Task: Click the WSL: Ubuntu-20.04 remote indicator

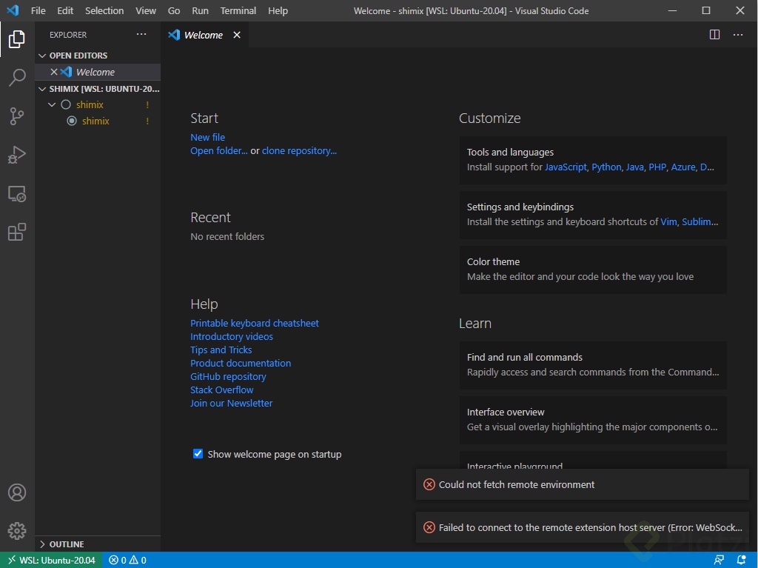Action: [x=51, y=561]
